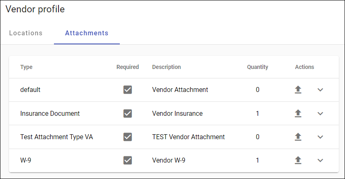Expand the Test Attachment Type VA row
This screenshot has width=345, height=179.
coord(320,137)
